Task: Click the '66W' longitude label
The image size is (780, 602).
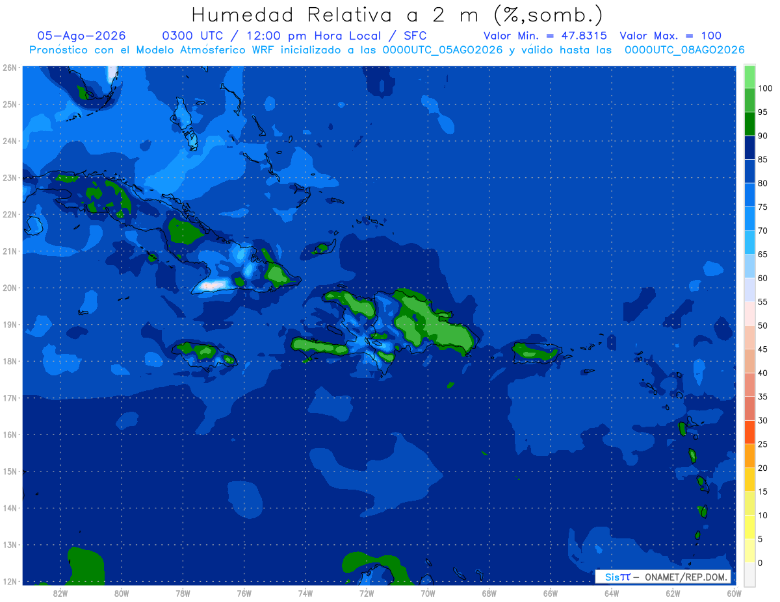Action: [550, 593]
